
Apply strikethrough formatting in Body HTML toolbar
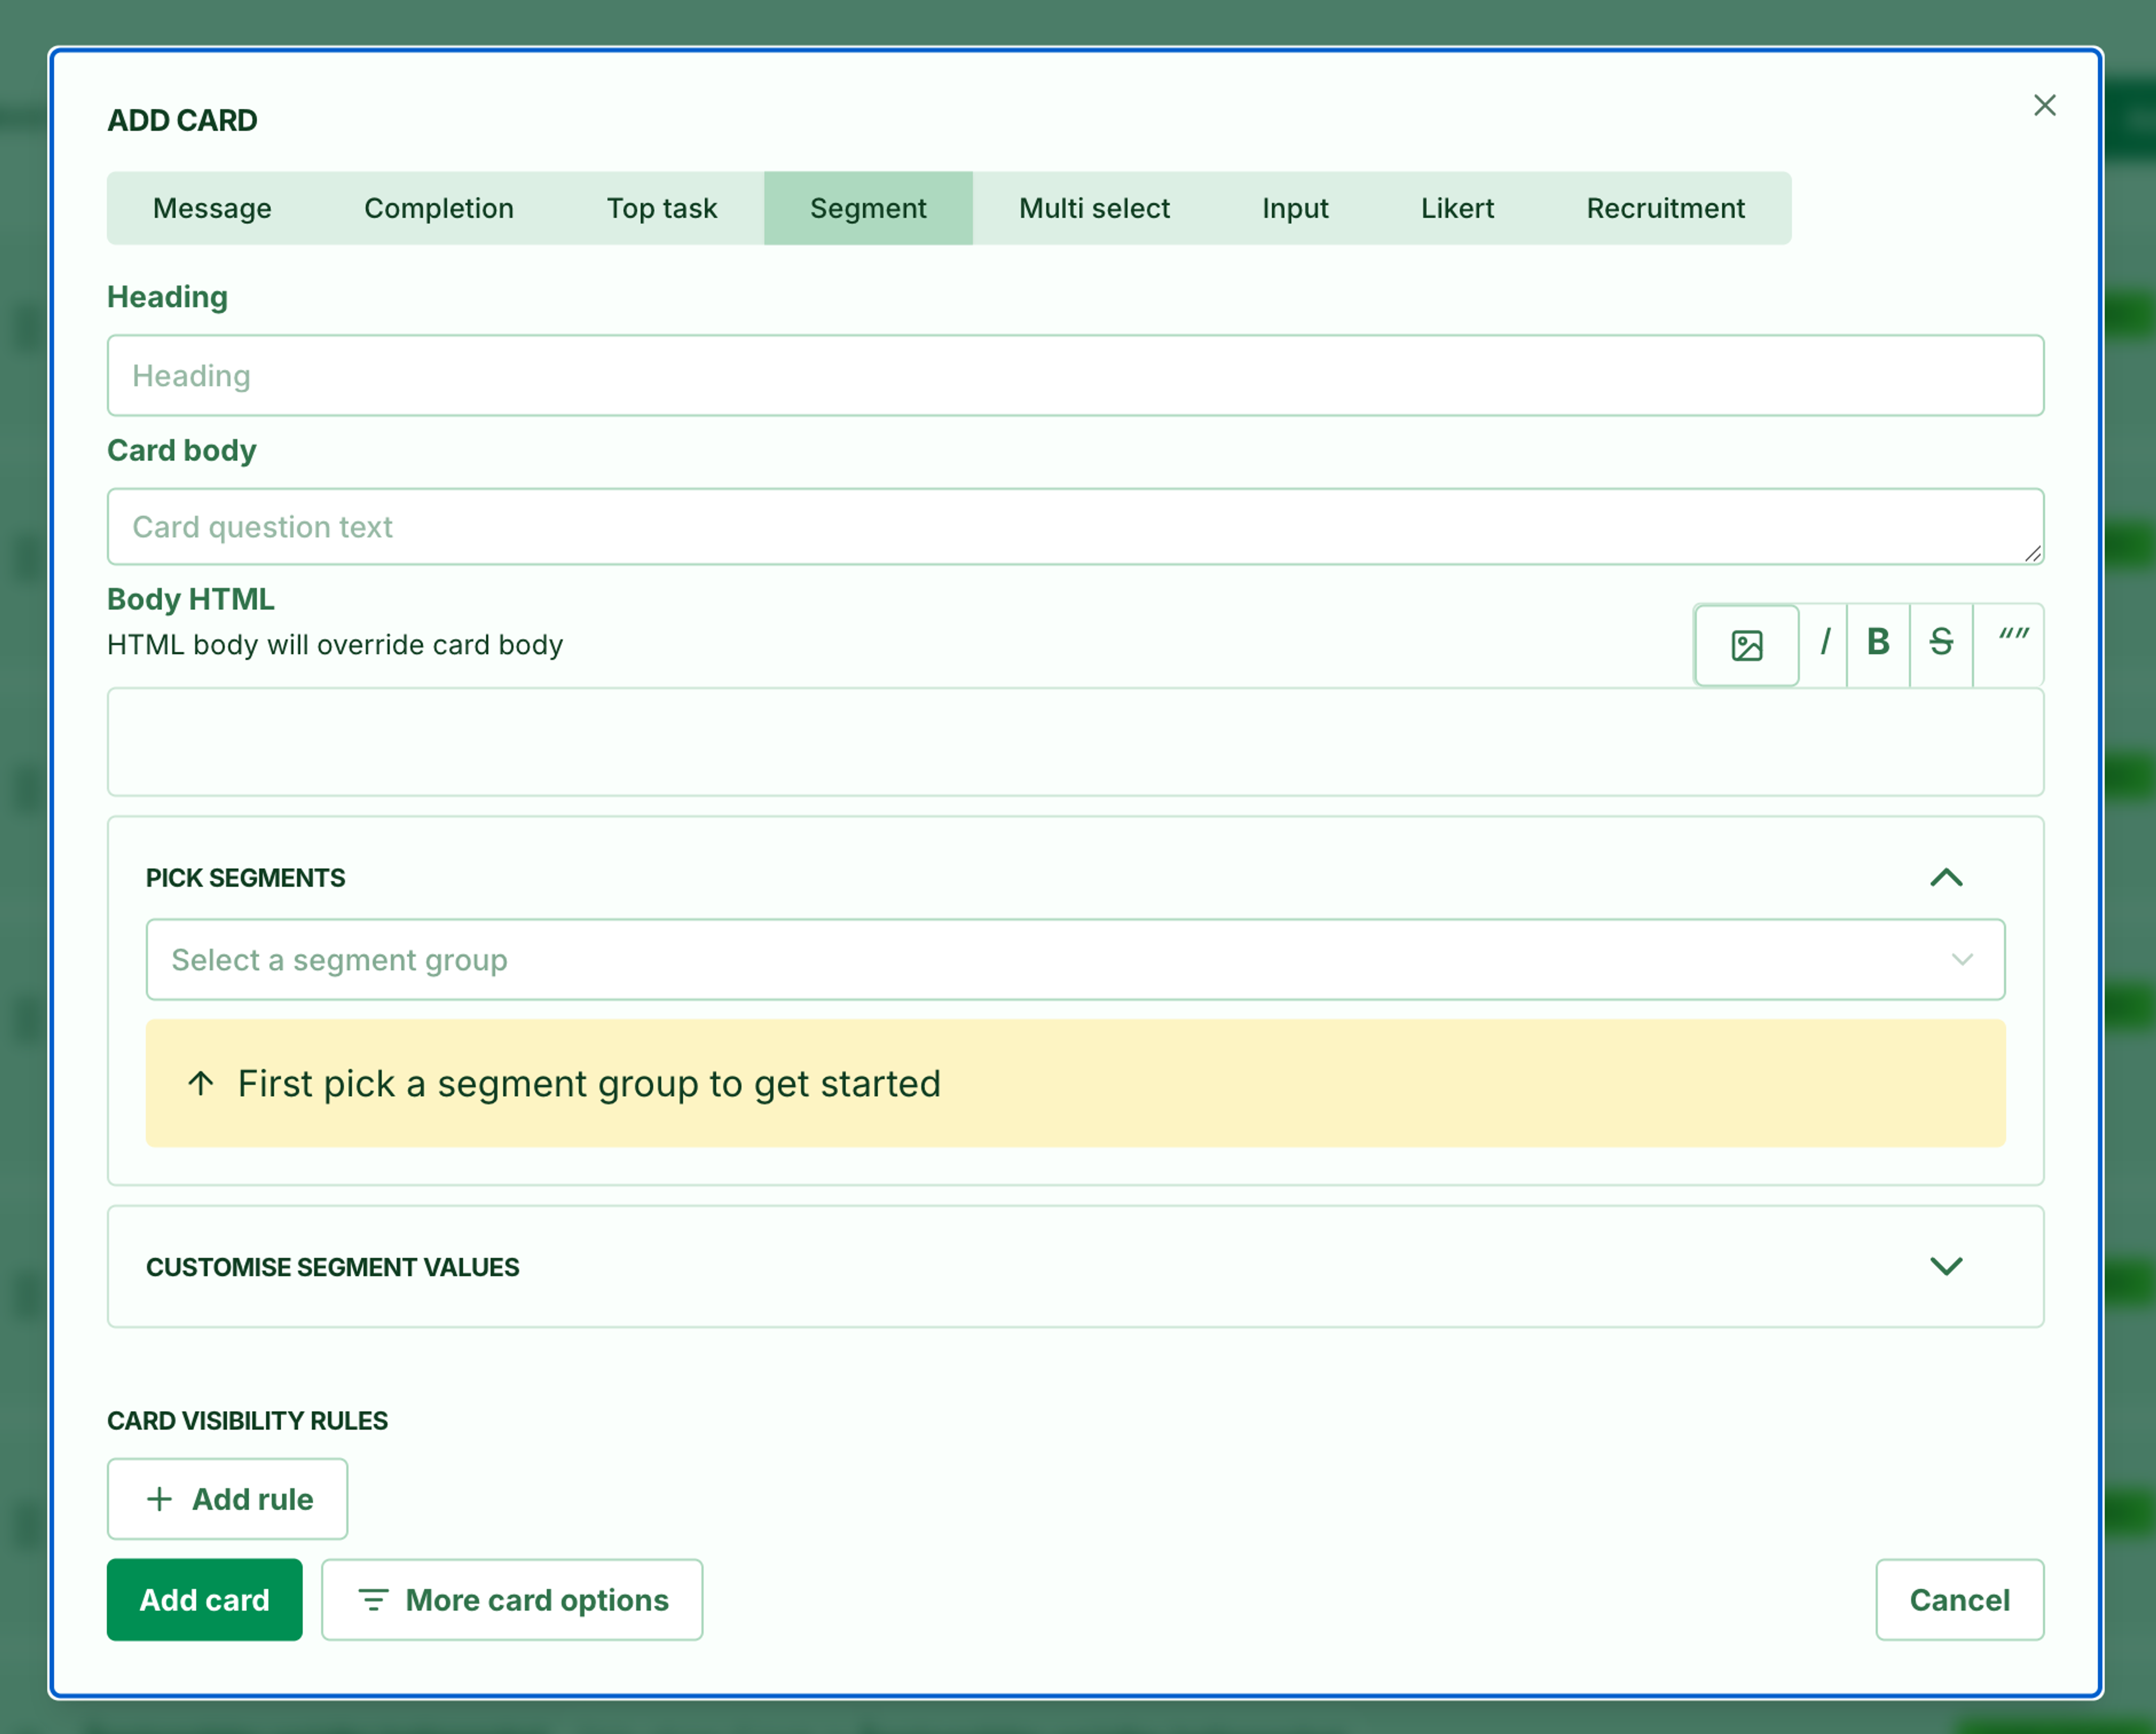(x=1941, y=643)
